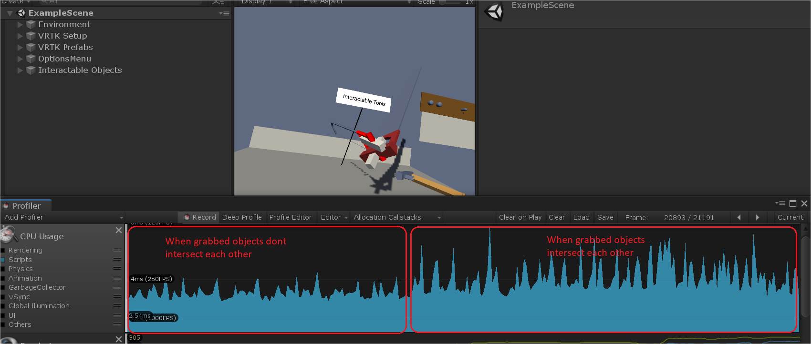Viewport: 811px width, 344px height.
Task: Toggle the VSync category color box
Action: [3, 297]
